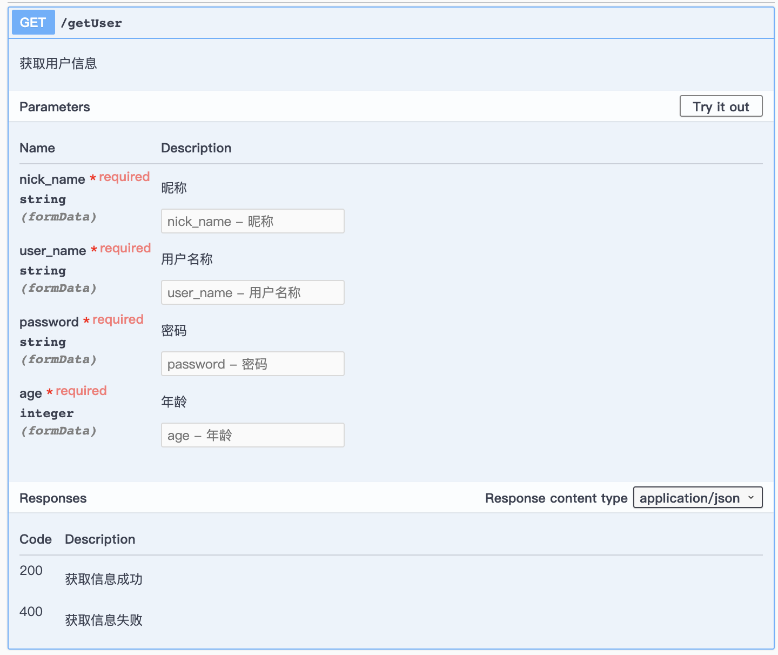Screen dimensions: 778x655
Task: Click the Responses section heading
Action: tap(53, 498)
